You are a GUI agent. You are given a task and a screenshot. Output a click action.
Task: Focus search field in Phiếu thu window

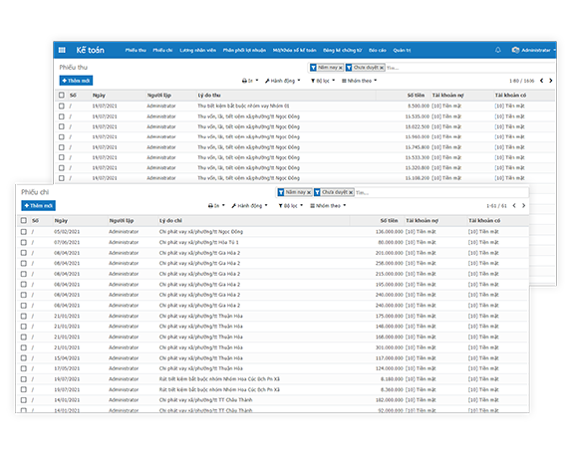click(469, 68)
